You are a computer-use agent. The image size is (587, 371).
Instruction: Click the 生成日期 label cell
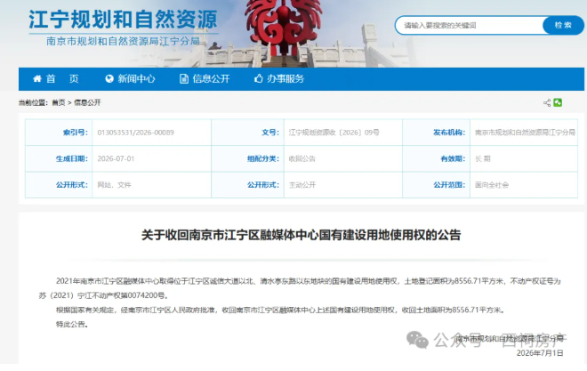click(59, 158)
